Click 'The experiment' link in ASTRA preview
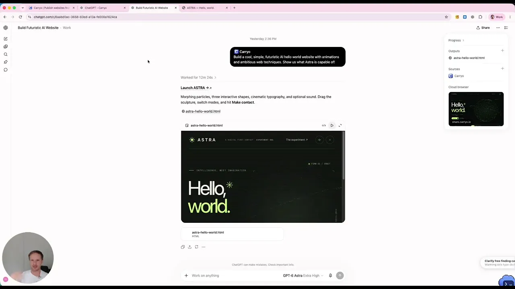Image resolution: width=515 pixels, height=289 pixels. tap(297, 140)
